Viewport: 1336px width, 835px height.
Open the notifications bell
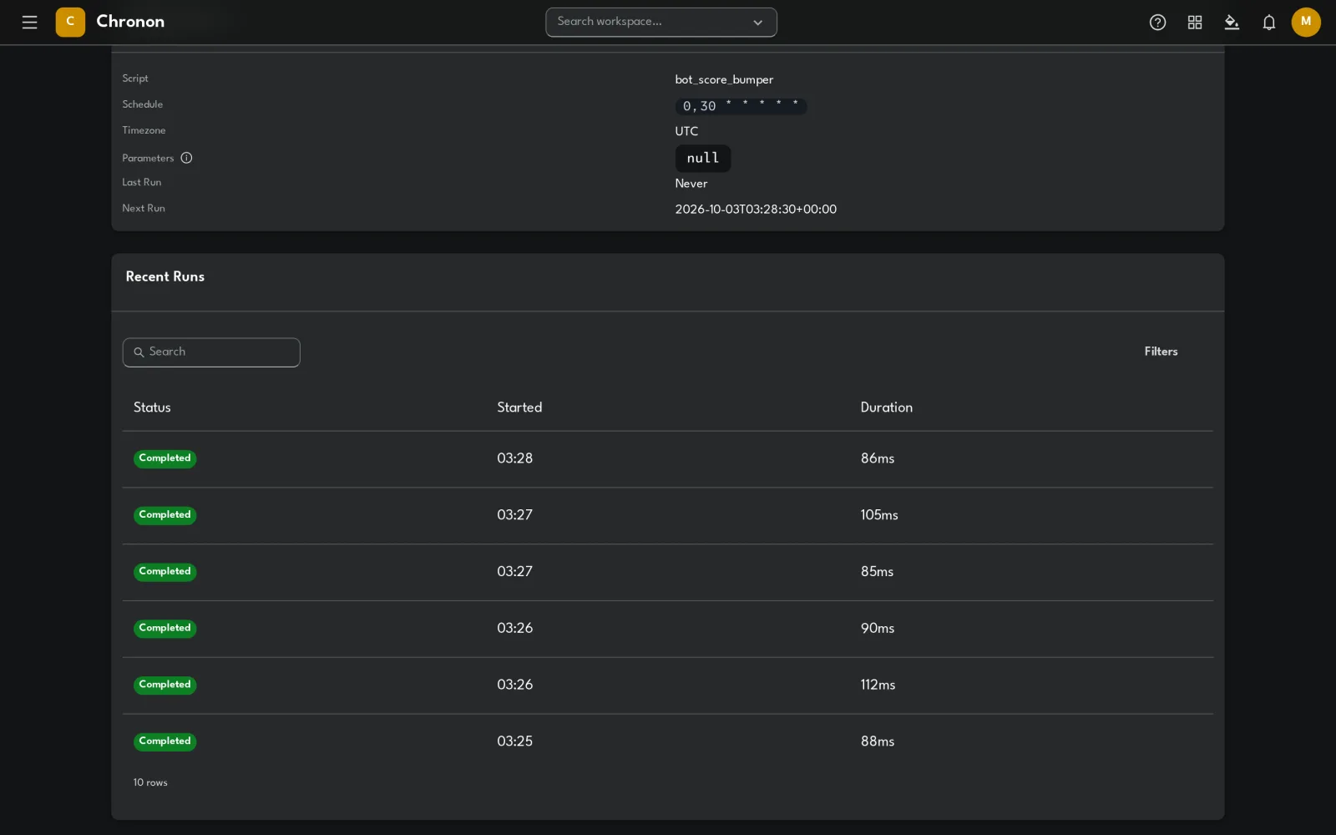tap(1269, 23)
